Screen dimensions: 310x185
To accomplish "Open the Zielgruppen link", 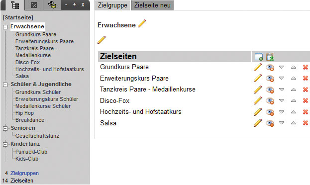I will 24,173.
